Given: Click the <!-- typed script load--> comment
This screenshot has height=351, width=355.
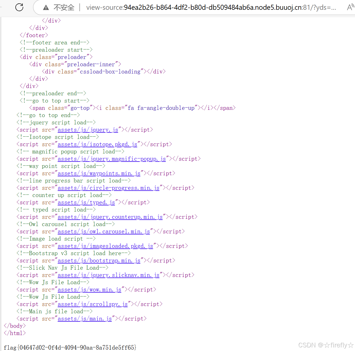Looking at the screenshot, I should point(56,210).
